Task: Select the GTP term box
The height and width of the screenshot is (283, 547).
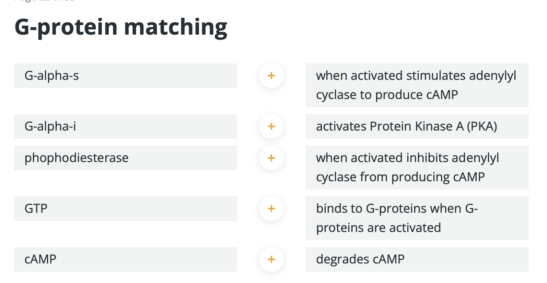Action: [x=125, y=208]
